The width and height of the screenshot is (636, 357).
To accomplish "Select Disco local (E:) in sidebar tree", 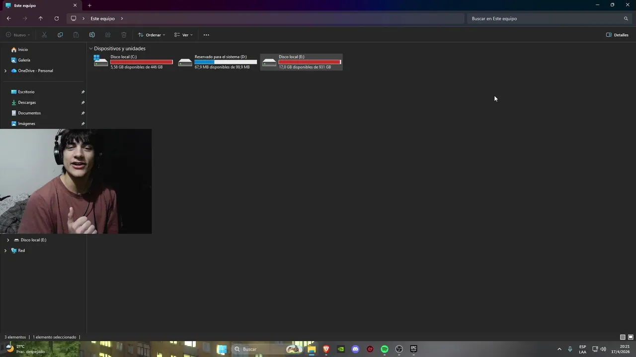I will [x=33, y=240].
